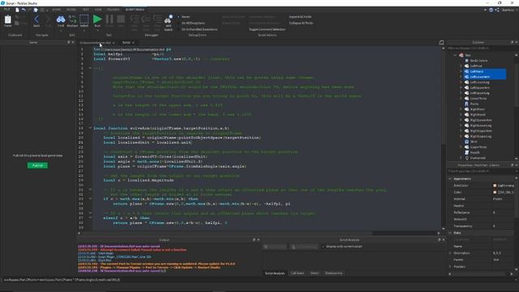Screen dimensions: 519x292
Task: Expand the Orientation property
Action: pos(450,253)
